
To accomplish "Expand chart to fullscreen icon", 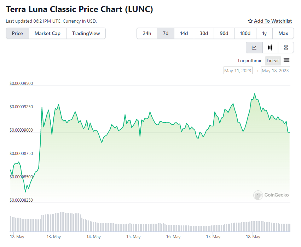I will (x=286, y=47).
